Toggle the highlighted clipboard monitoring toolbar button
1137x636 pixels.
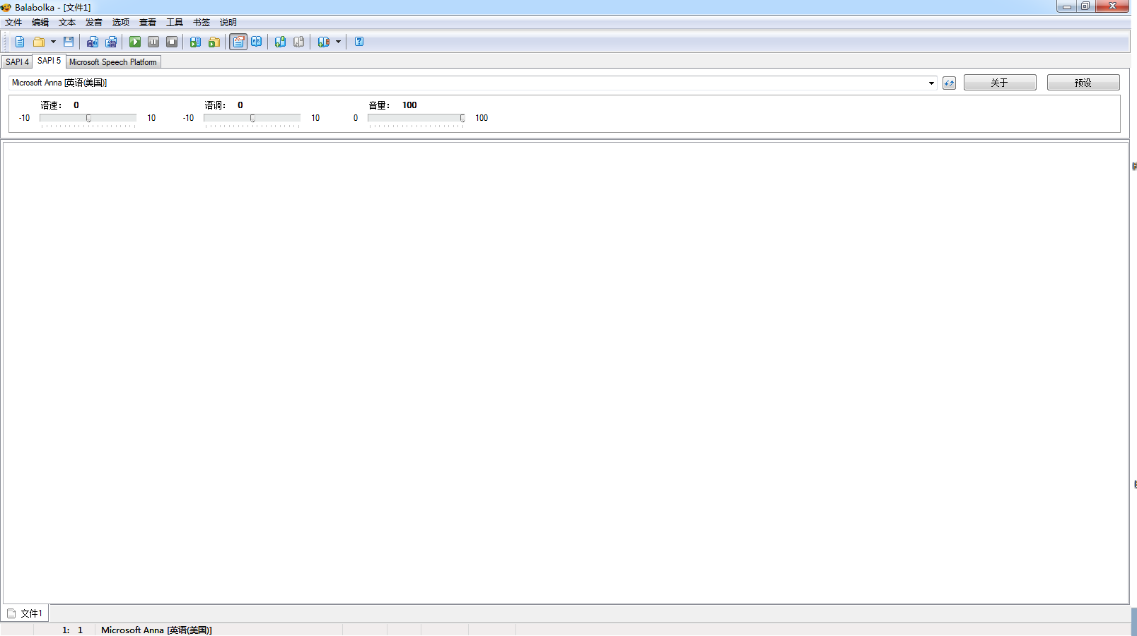[x=238, y=42]
